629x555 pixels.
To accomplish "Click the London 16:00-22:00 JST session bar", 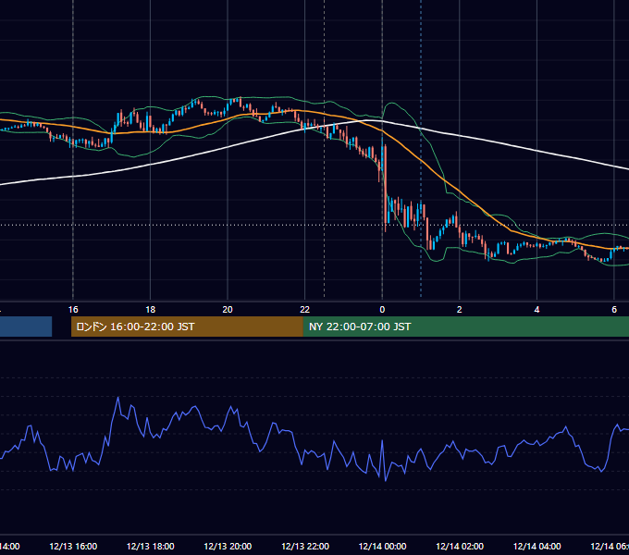I will (x=187, y=327).
